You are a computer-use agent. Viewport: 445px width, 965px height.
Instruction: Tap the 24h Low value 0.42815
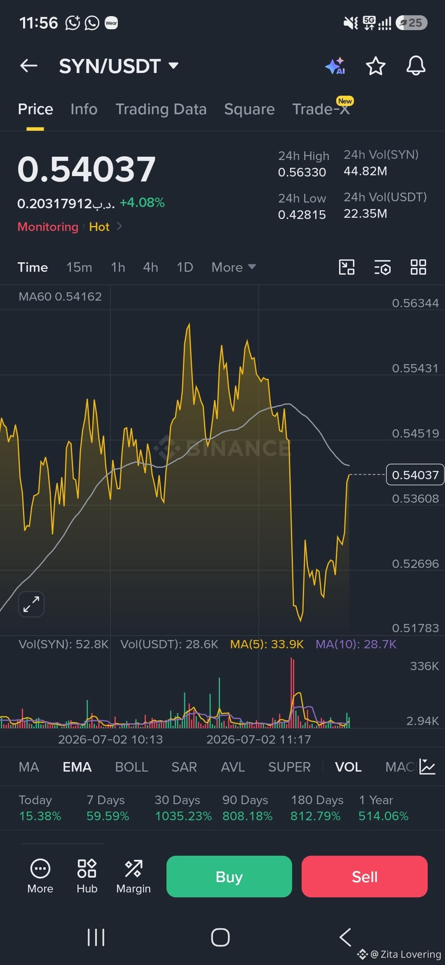(302, 214)
